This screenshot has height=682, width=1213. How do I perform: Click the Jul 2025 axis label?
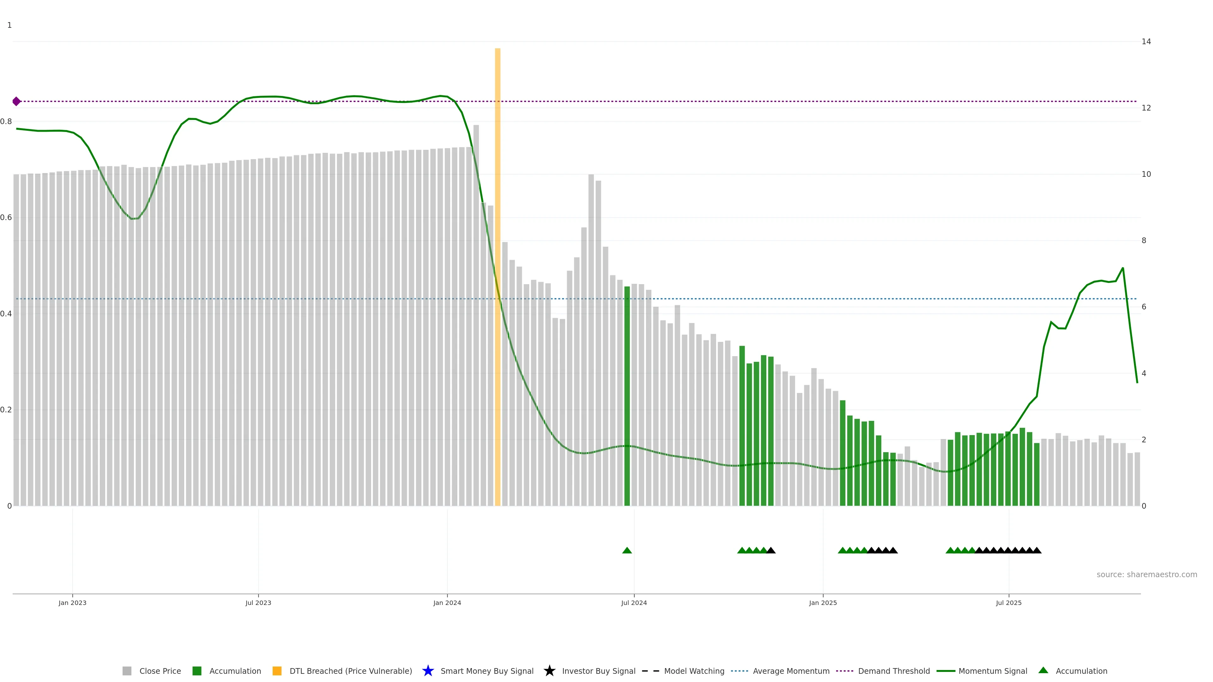click(x=1009, y=602)
